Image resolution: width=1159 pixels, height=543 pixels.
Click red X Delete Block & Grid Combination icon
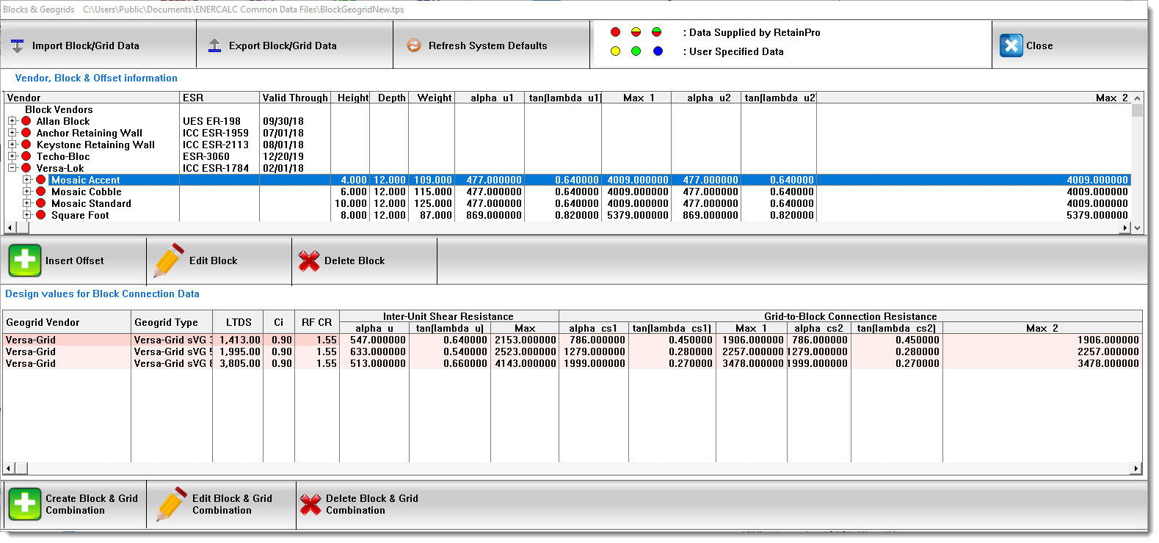pos(310,504)
